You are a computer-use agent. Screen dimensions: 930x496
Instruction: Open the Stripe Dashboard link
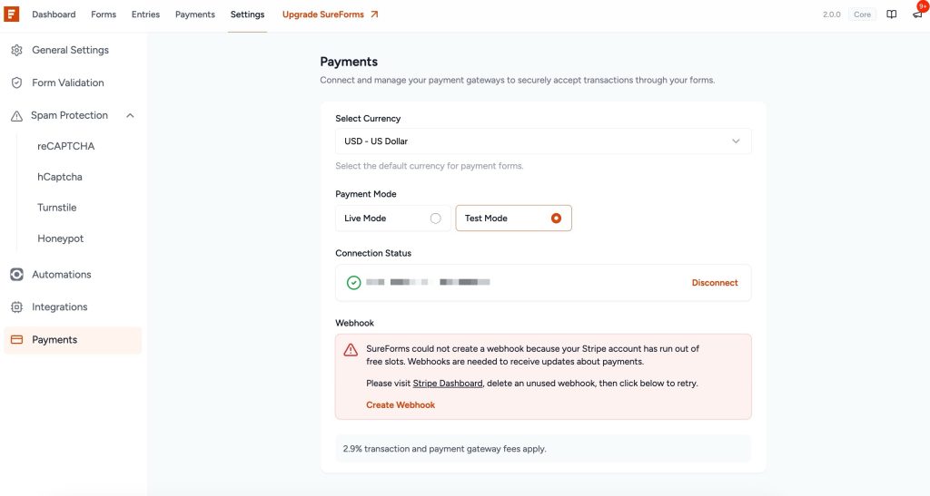[x=448, y=384]
